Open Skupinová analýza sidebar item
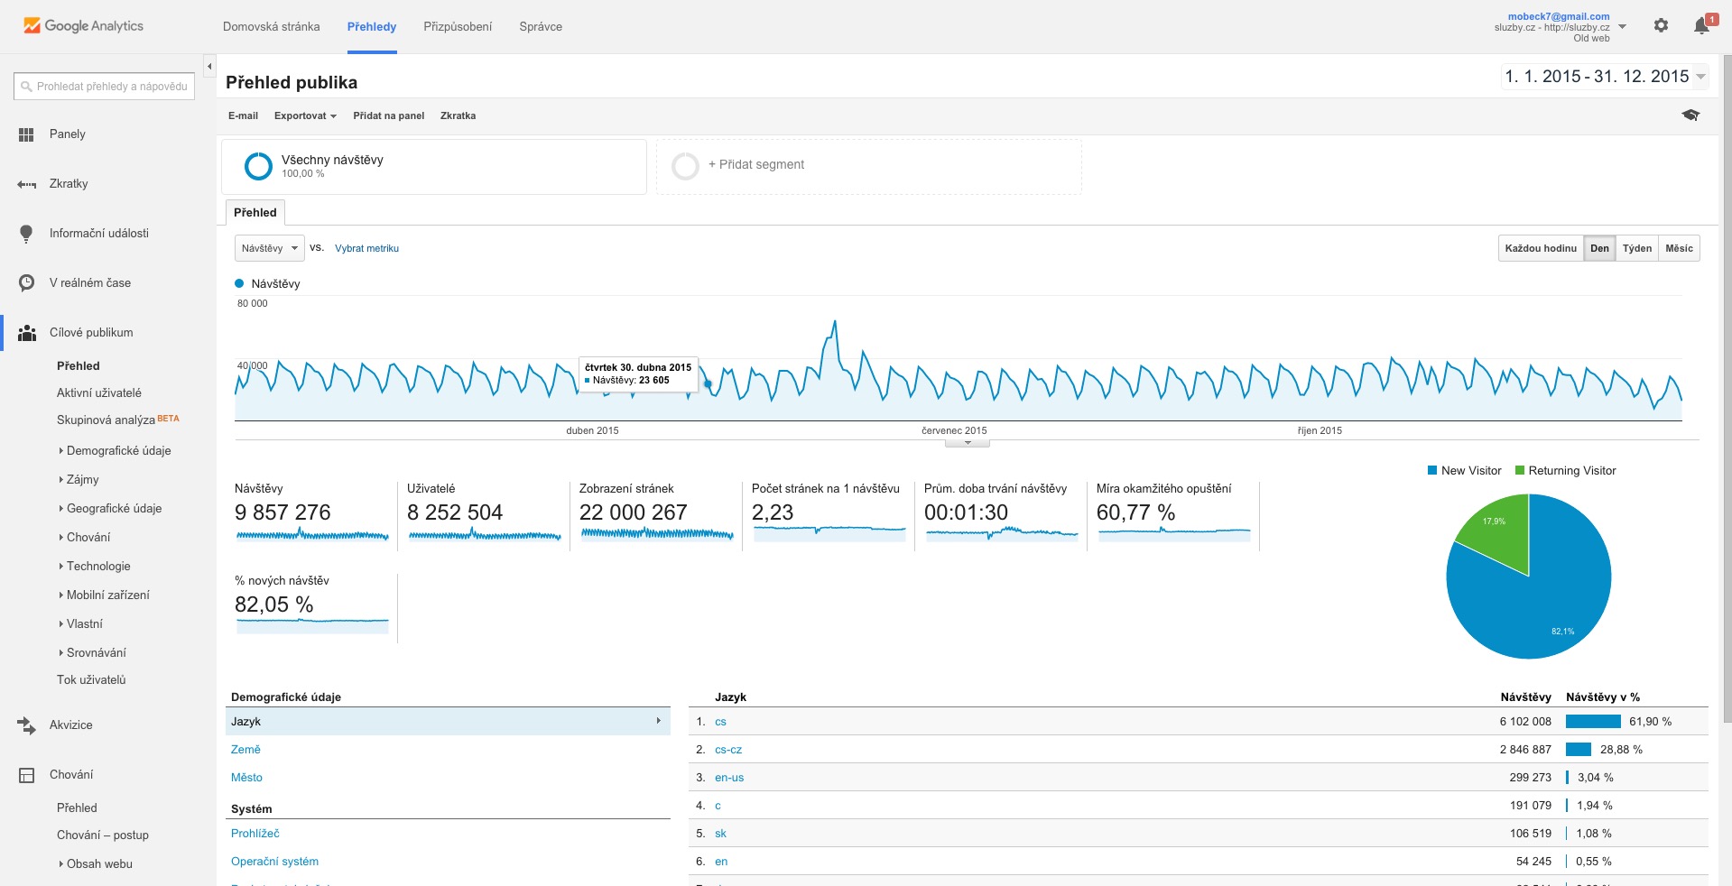The width and height of the screenshot is (1732, 886). point(106,420)
